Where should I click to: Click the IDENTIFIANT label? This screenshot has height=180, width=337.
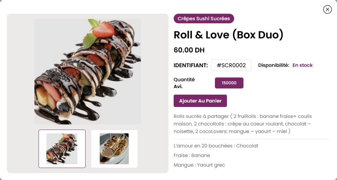(191, 65)
